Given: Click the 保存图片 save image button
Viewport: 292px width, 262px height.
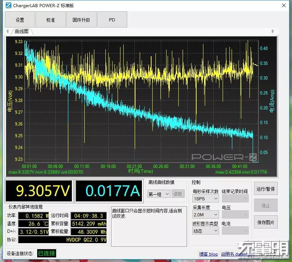Looking at the screenshot, I should pos(266,222).
